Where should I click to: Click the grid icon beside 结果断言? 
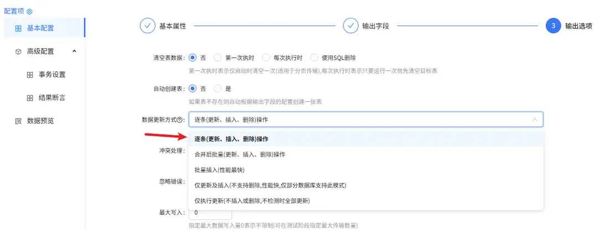coord(30,98)
